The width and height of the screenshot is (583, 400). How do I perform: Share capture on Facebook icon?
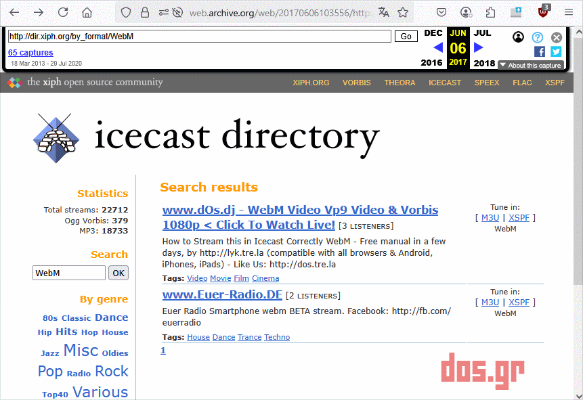click(x=540, y=51)
